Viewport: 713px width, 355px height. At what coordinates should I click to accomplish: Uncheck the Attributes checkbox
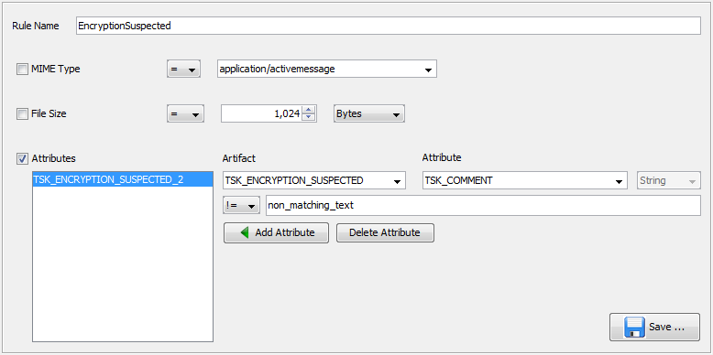[x=22, y=158]
